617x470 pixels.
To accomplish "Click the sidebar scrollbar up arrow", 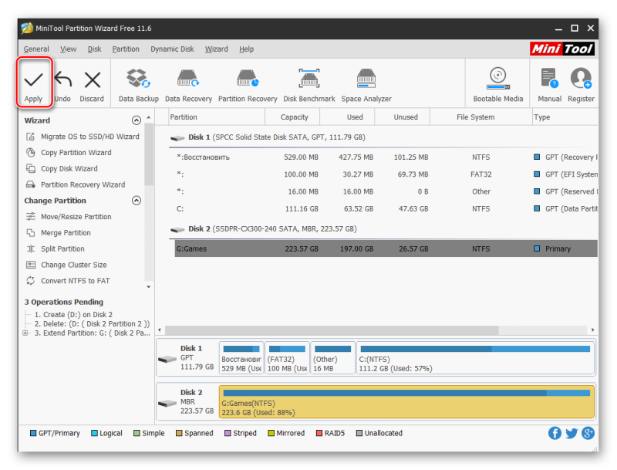I will click(149, 117).
